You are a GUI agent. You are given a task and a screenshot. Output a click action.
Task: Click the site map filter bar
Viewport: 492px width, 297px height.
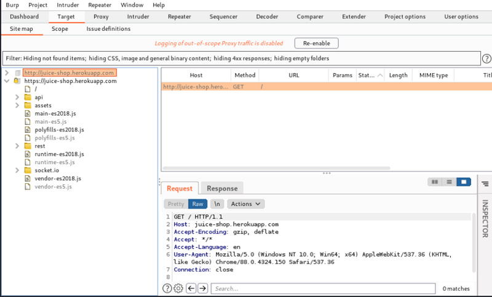point(241,58)
